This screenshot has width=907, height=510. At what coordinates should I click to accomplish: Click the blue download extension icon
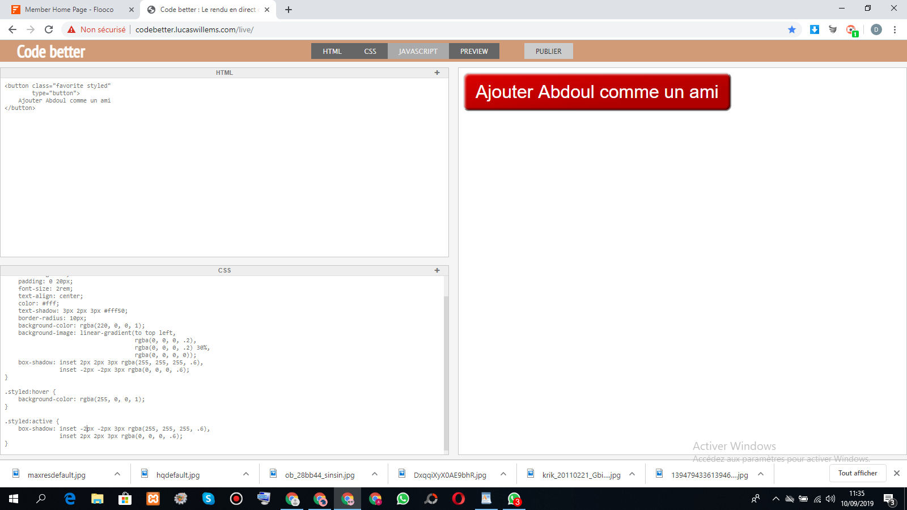click(815, 29)
